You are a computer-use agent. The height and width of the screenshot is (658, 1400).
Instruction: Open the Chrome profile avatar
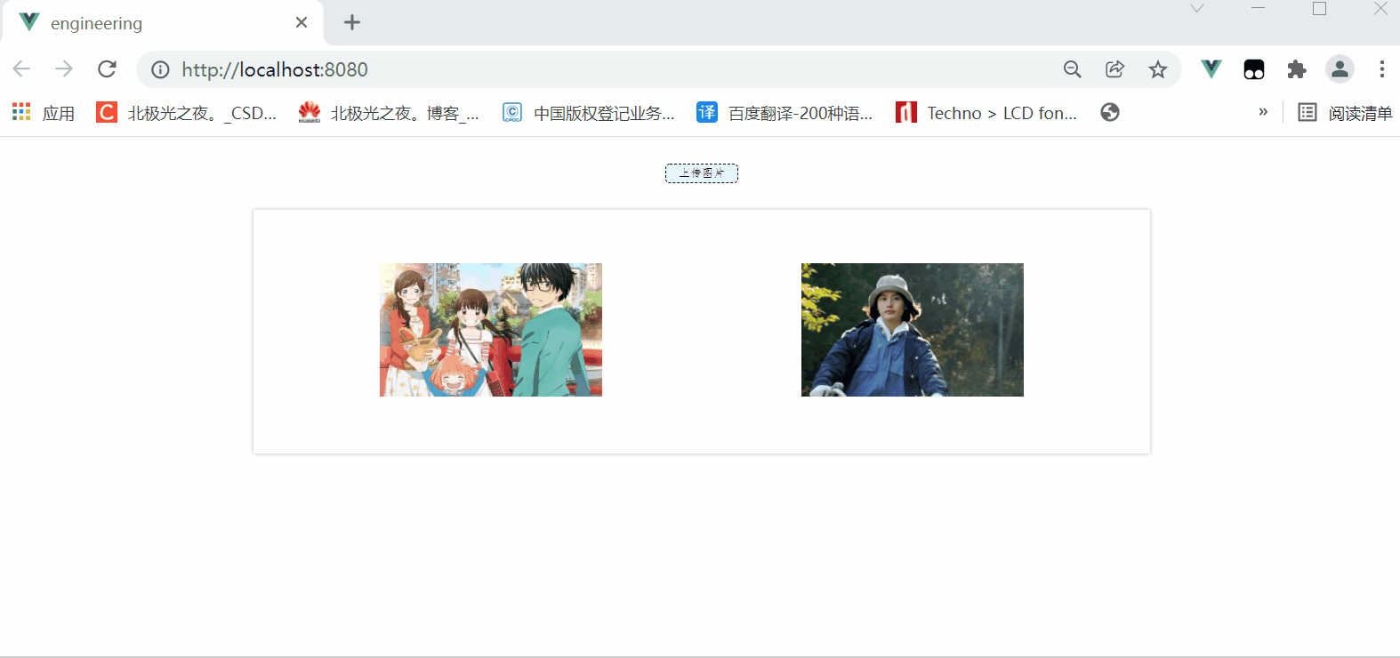pyautogui.click(x=1340, y=69)
